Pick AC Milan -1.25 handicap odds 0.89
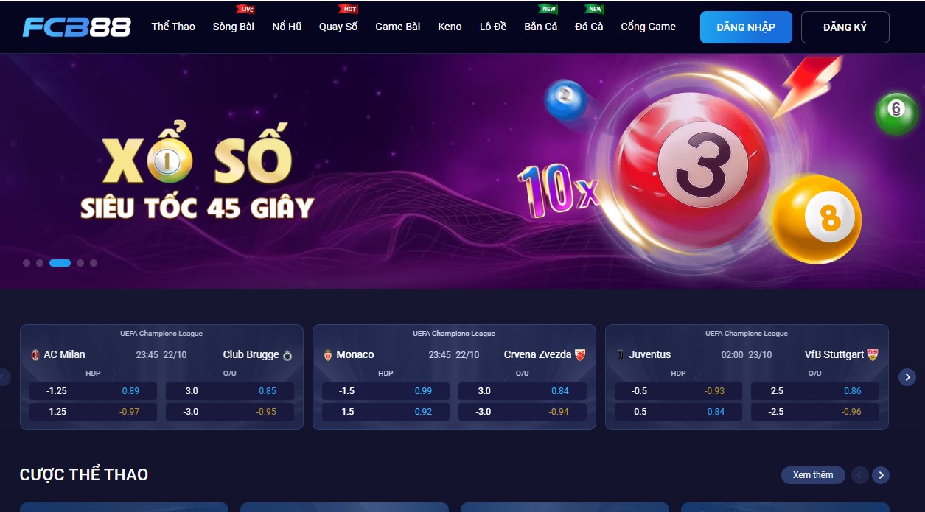 click(93, 391)
